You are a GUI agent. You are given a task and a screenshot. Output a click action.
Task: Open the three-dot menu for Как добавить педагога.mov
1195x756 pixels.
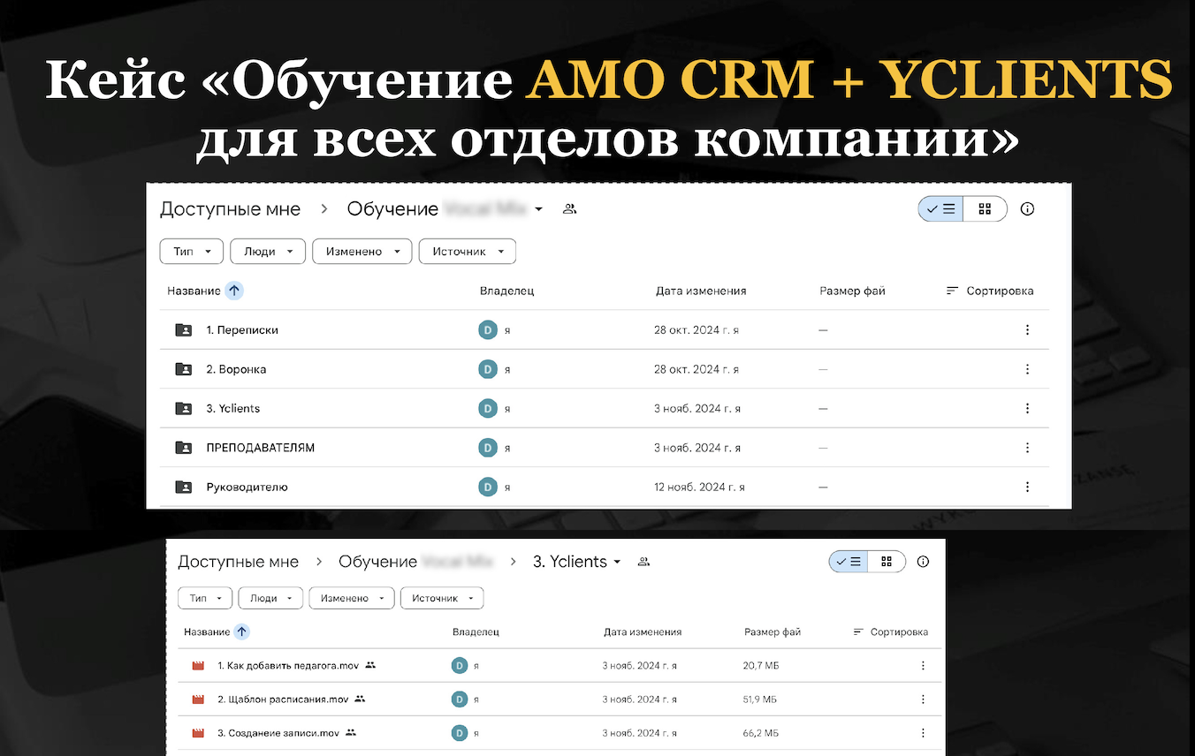tap(923, 665)
